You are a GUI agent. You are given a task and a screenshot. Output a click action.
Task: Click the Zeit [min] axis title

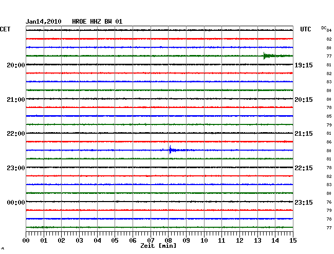click(158, 246)
